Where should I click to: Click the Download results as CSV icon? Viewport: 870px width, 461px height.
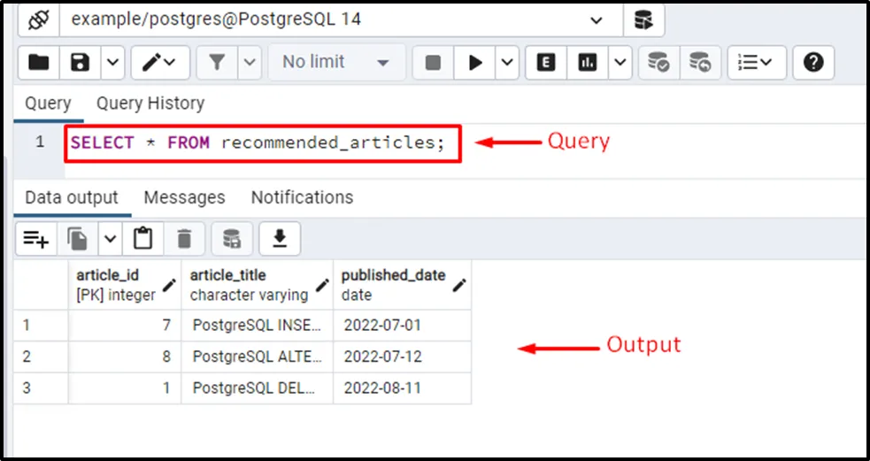click(280, 238)
